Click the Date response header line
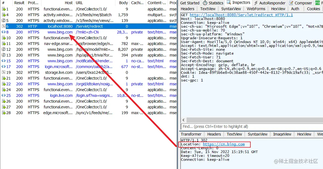This screenshot has width=323, height=169. tap(219, 152)
